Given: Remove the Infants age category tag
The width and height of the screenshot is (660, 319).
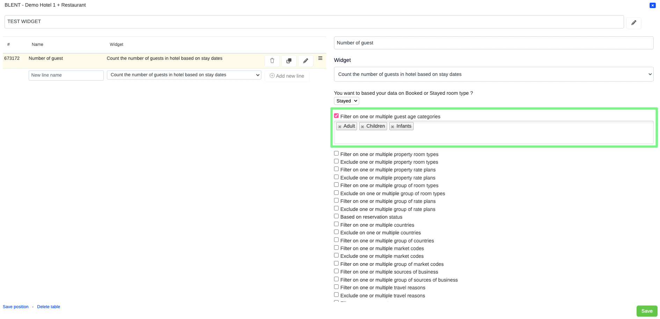Looking at the screenshot, I should [x=393, y=127].
